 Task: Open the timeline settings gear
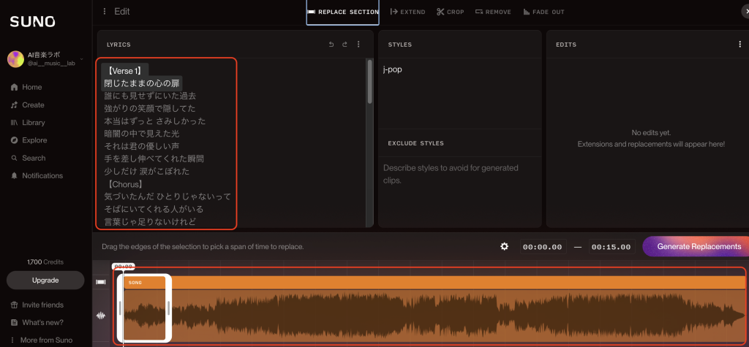[504, 246]
